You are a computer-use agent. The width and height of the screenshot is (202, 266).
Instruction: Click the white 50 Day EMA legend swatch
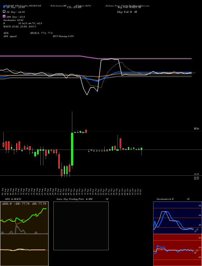[x=4, y=11]
